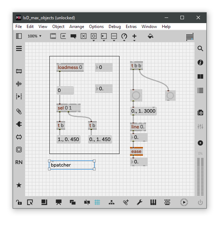
Task: Open the 100% zoom dropdown
Action: (35, 36)
